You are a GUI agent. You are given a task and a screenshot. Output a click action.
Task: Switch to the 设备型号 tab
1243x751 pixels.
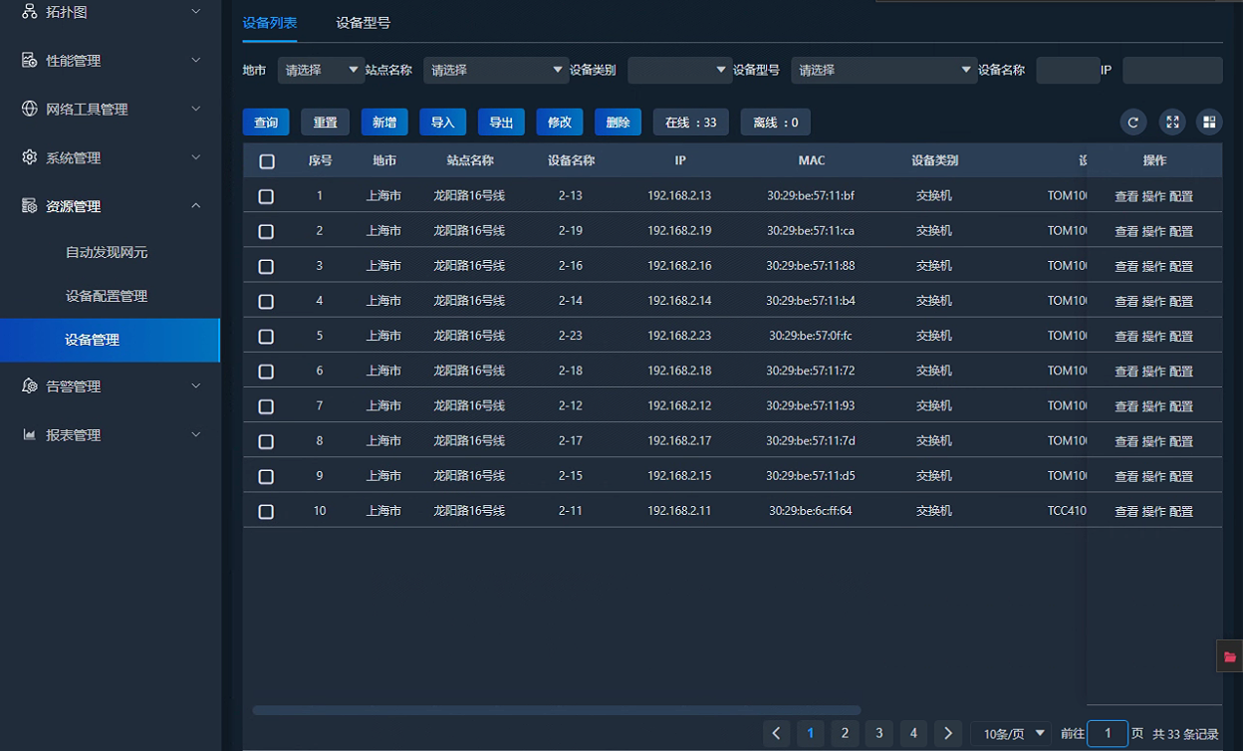coord(364,23)
